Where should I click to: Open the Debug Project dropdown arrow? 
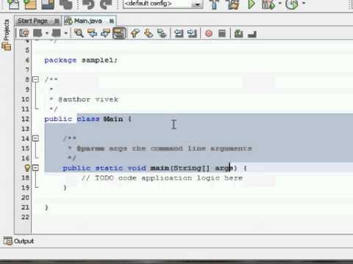click(x=279, y=3)
